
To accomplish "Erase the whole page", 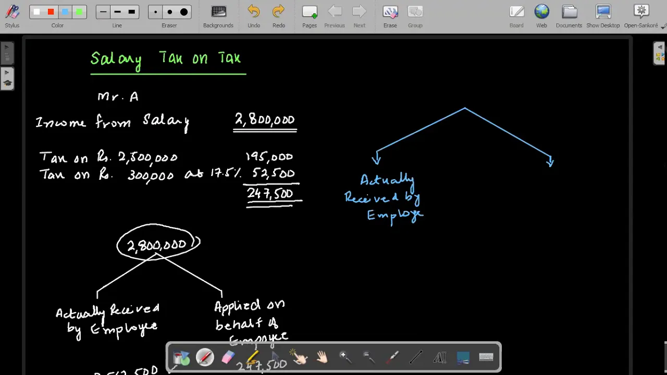I will [x=390, y=16].
